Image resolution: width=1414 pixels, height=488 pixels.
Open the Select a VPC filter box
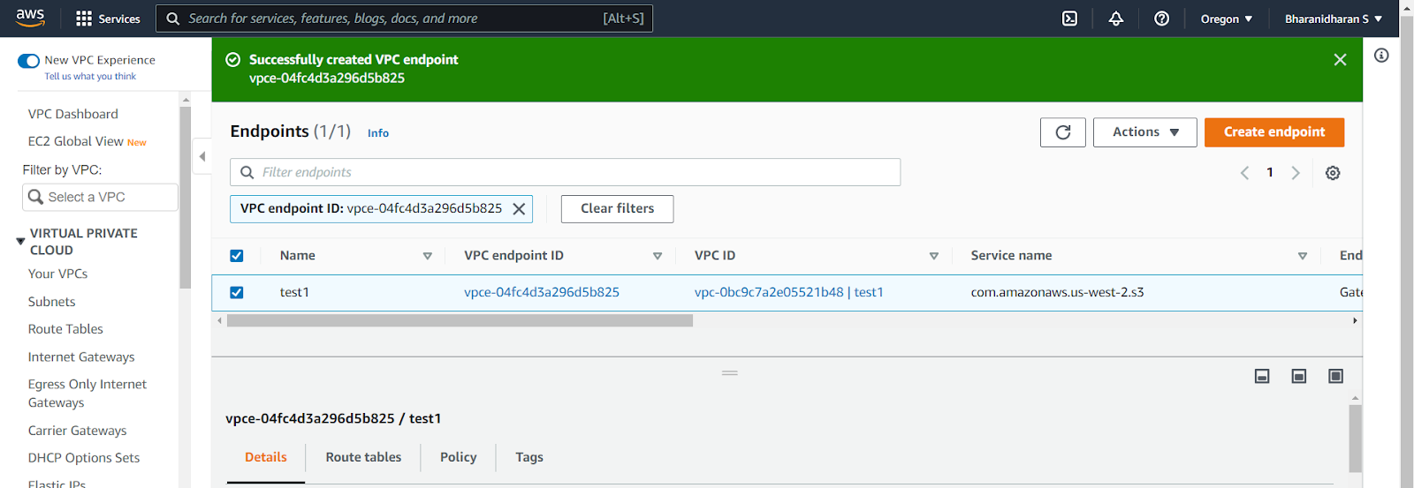(100, 197)
